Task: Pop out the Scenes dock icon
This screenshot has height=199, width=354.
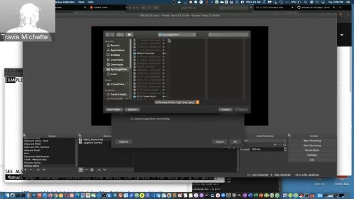Action: pyautogui.click(x=24, y=135)
